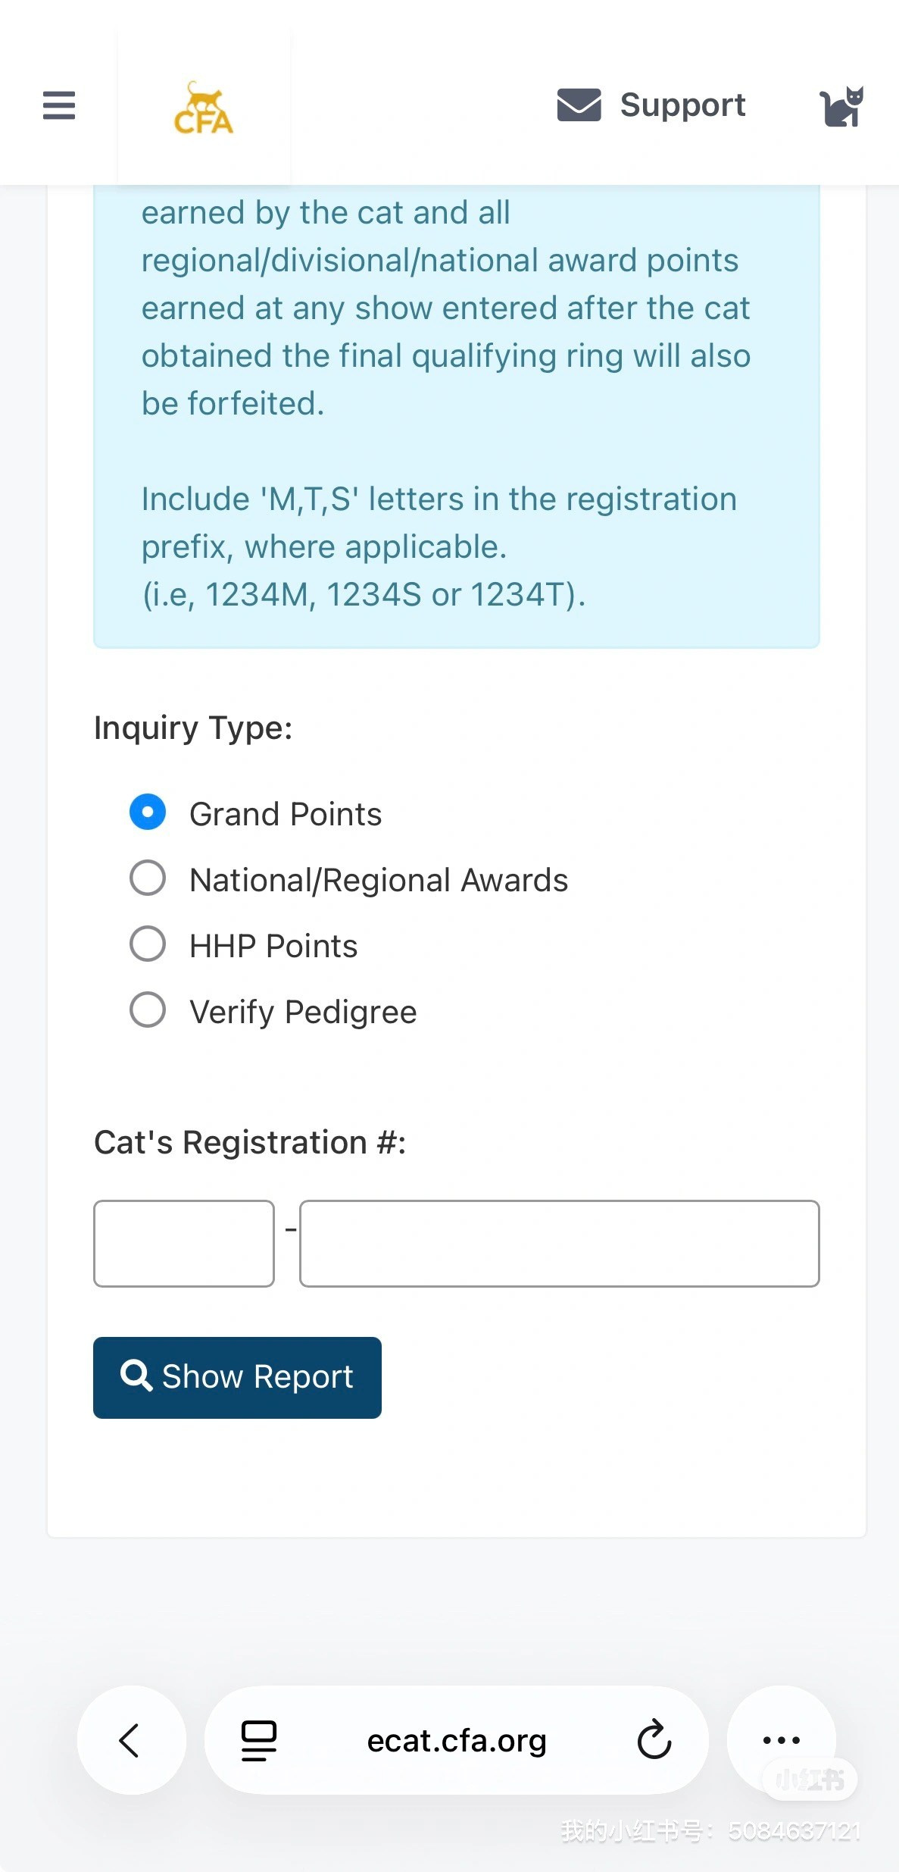Open the browser page reader icon
The height and width of the screenshot is (1872, 899).
pyautogui.click(x=259, y=1740)
